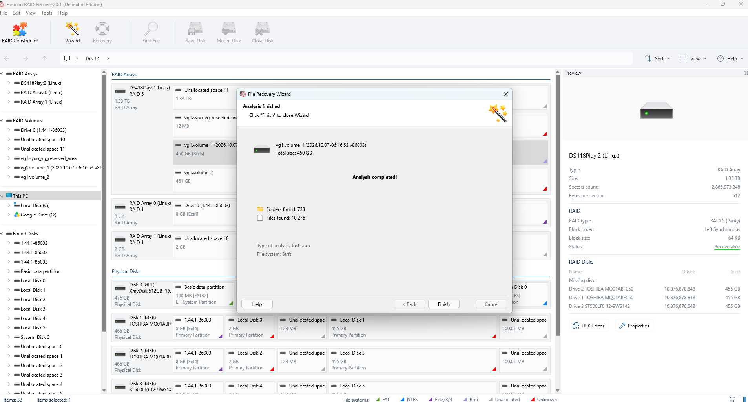Launch the Wizard from the toolbar
The width and height of the screenshot is (748, 402).
73,33
